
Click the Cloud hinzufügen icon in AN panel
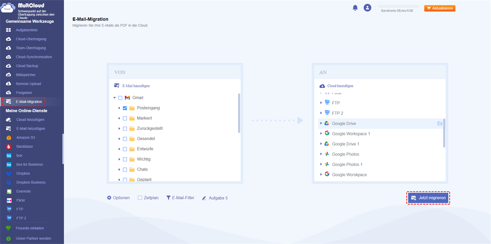point(322,86)
